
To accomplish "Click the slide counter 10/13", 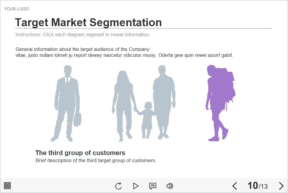I will (257, 186).
